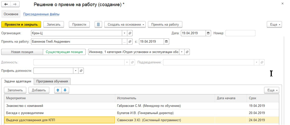
Task: Switch to Новая позиция mode
Action: coord(22,52)
